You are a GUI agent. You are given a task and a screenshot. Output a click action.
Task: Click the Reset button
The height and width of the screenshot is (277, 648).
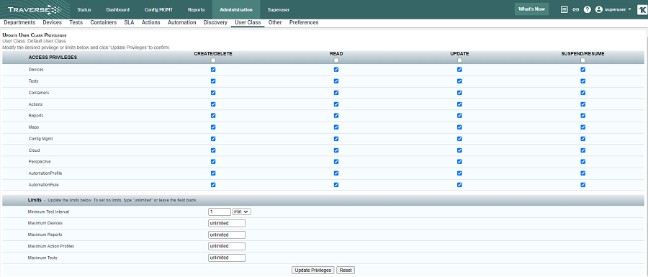[346, 271]
